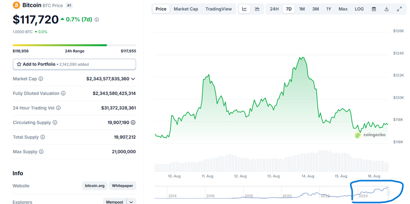Click info icon beside Market Cap
Viewport: 410px width, 204px height.
pyautogui.click(x=41, y=79)
